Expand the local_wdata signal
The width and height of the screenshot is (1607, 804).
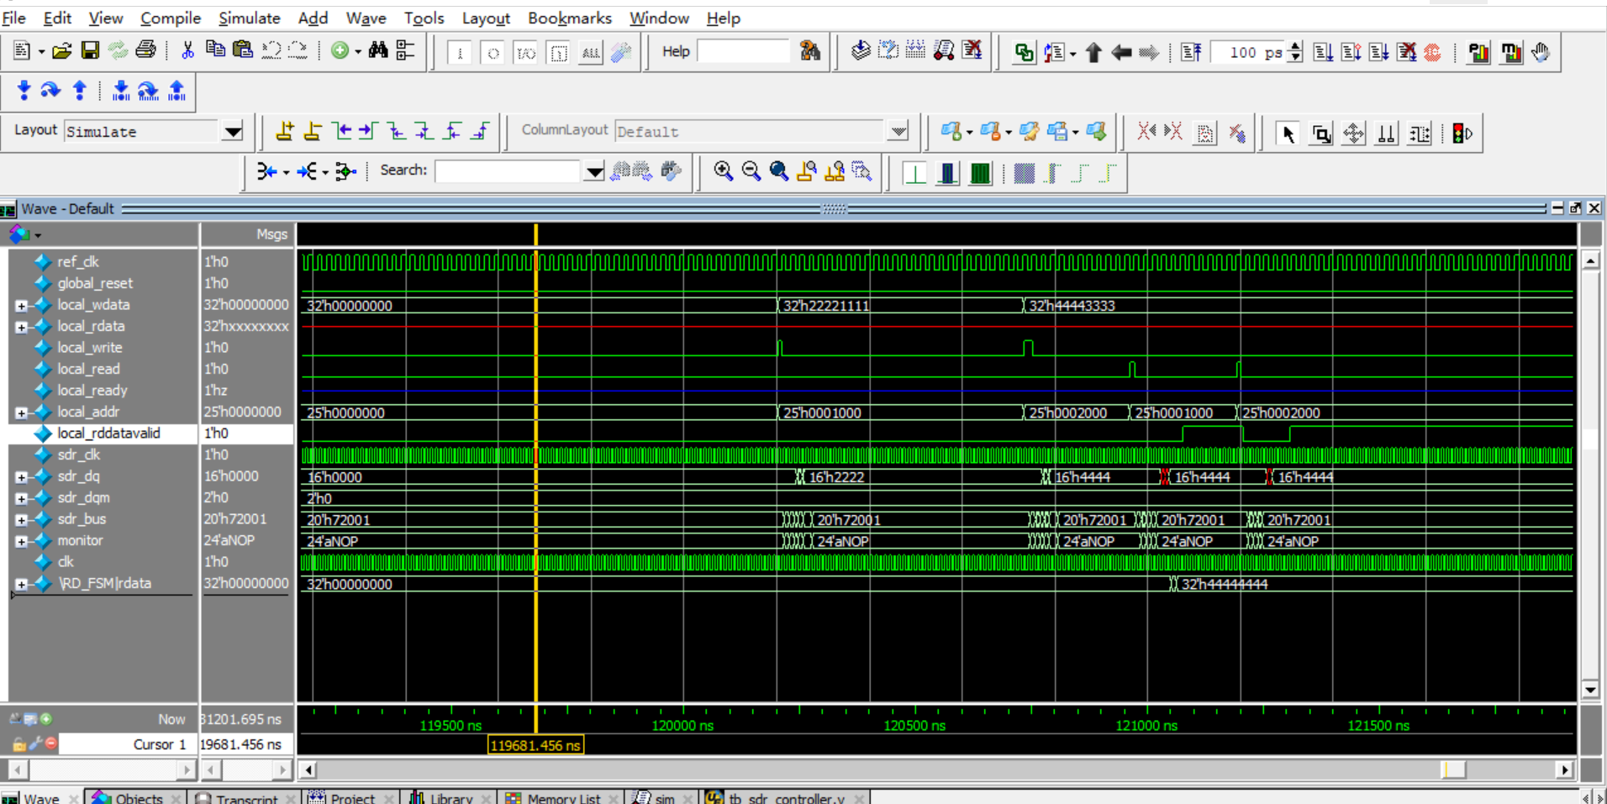click(x=22, y=306)
